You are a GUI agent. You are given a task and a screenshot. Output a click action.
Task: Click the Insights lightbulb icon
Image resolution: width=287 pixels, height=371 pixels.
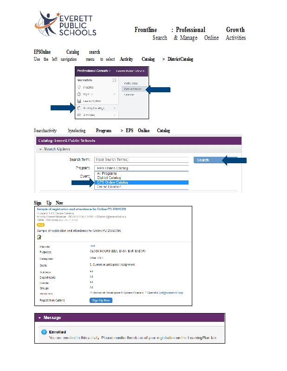79,87
